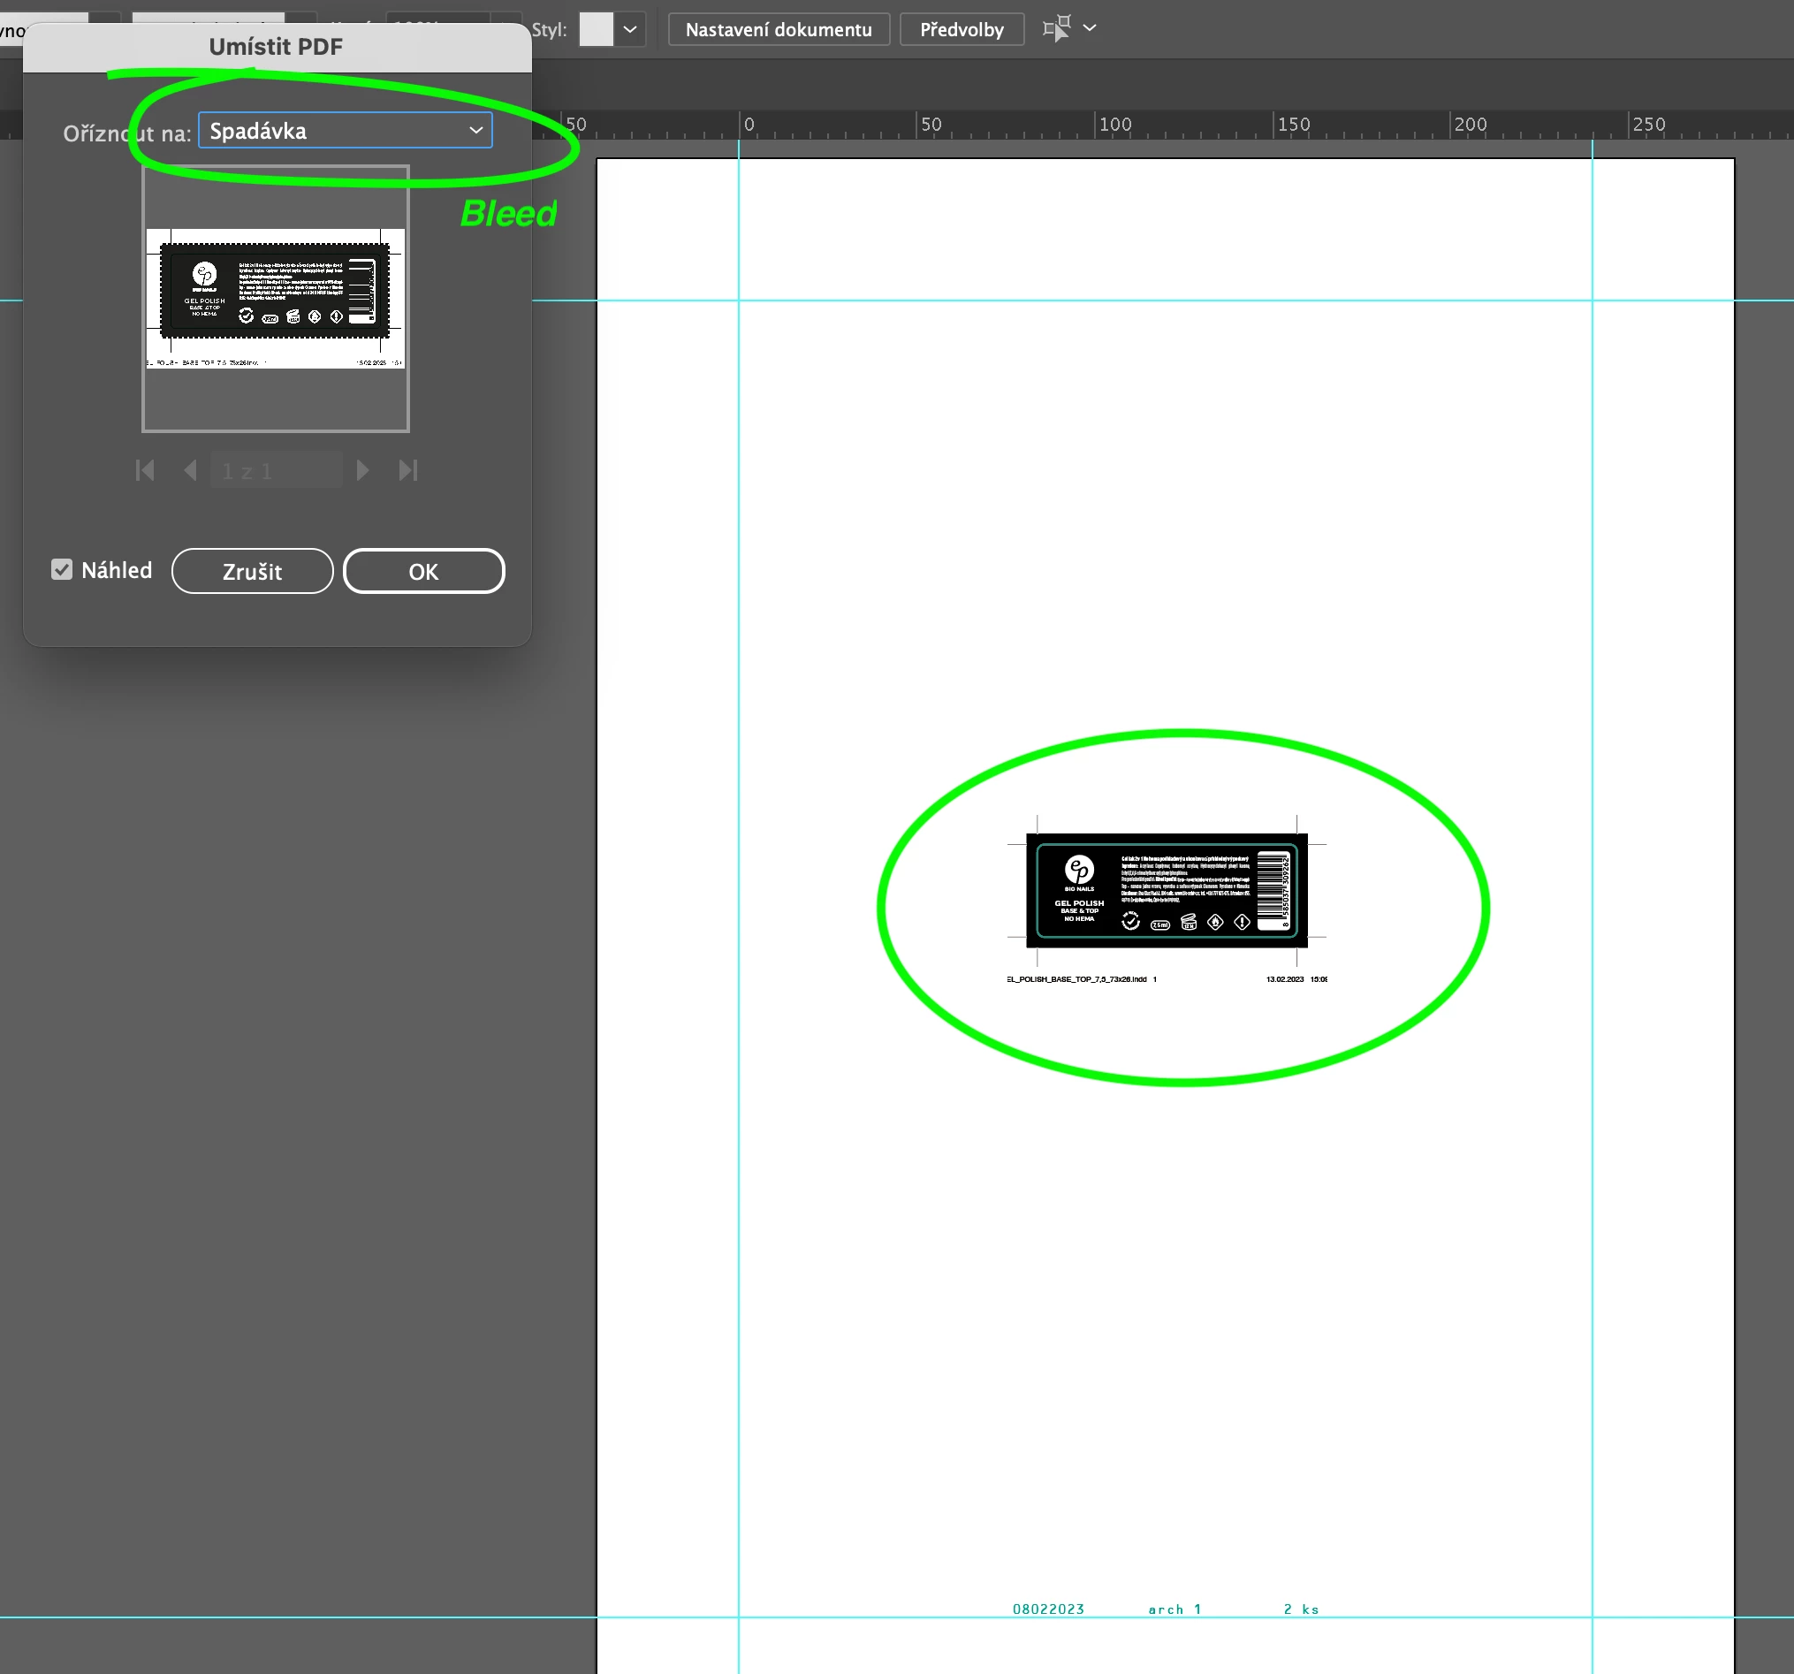Viewport: 1794px width, 1674px height.
Task: Expand the Styl dropdown arrow
Action: 630,29
